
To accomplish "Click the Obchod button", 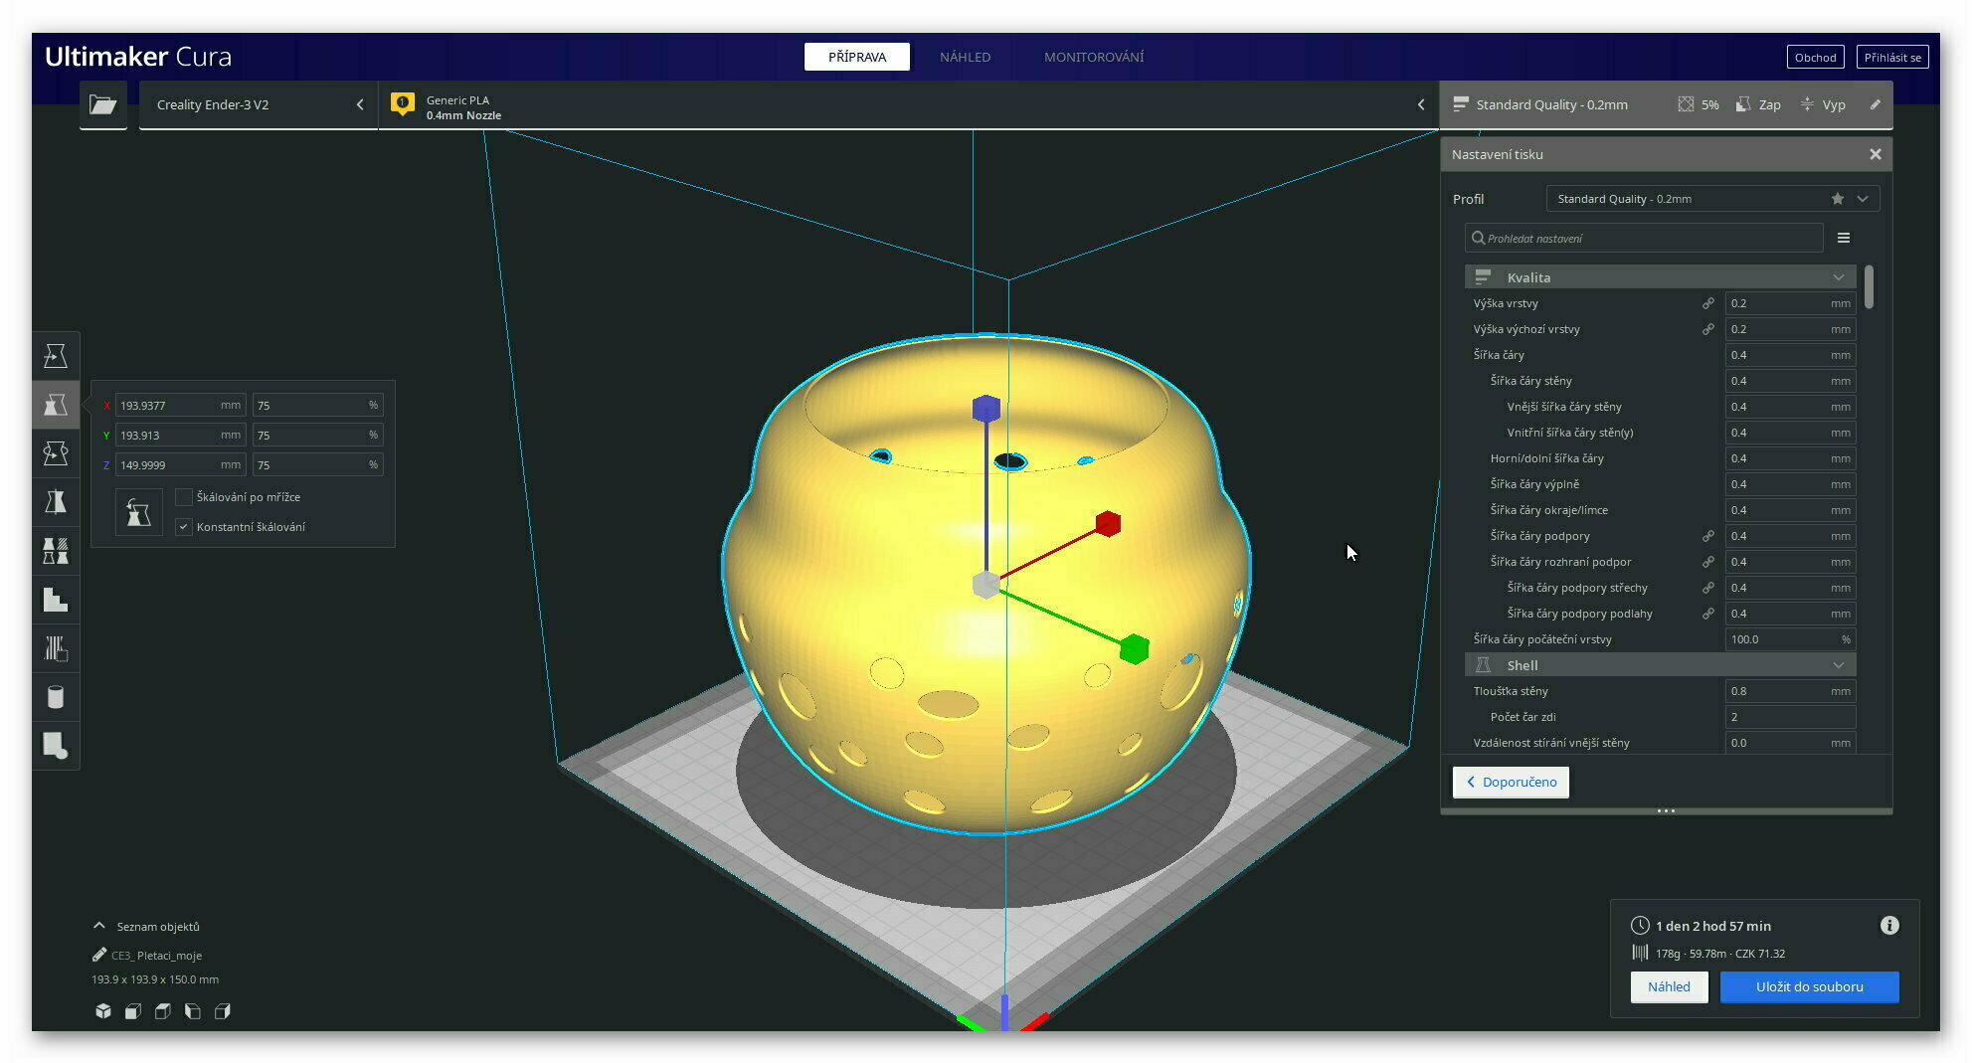I will (x=1815, y=57).
